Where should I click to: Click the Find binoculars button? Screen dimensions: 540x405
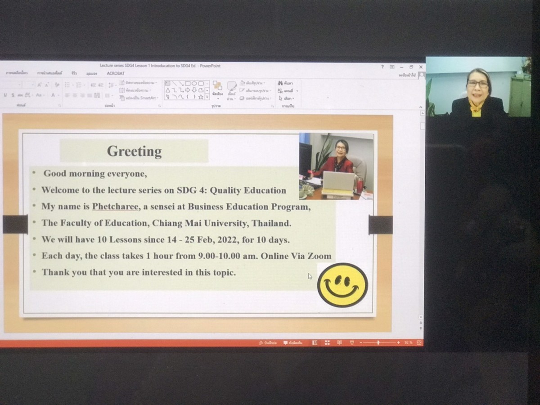pos(285,83)
